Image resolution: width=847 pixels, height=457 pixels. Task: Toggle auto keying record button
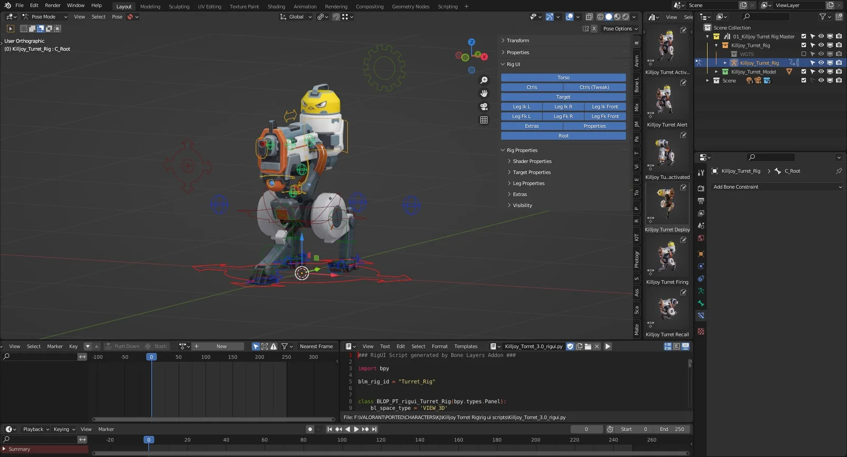tap(310, 429)
